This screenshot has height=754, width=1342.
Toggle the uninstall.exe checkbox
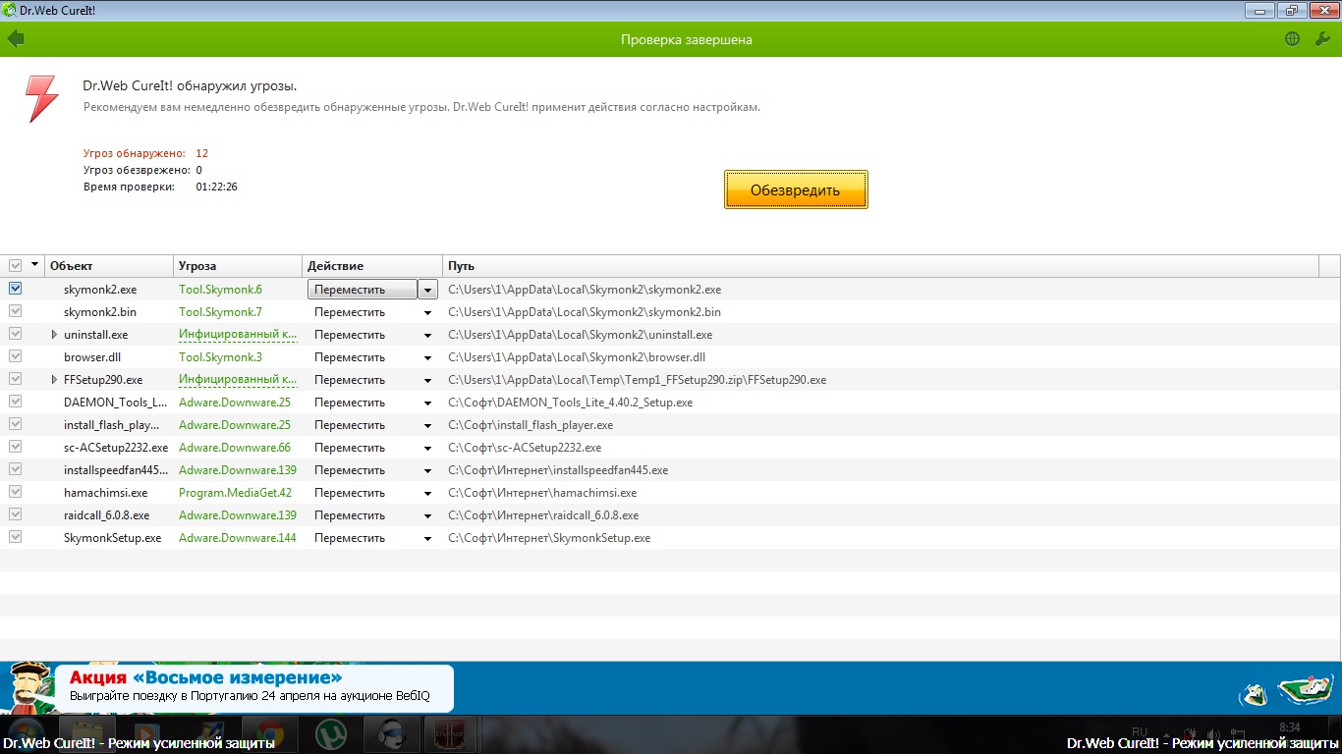[x=15, y=334]
